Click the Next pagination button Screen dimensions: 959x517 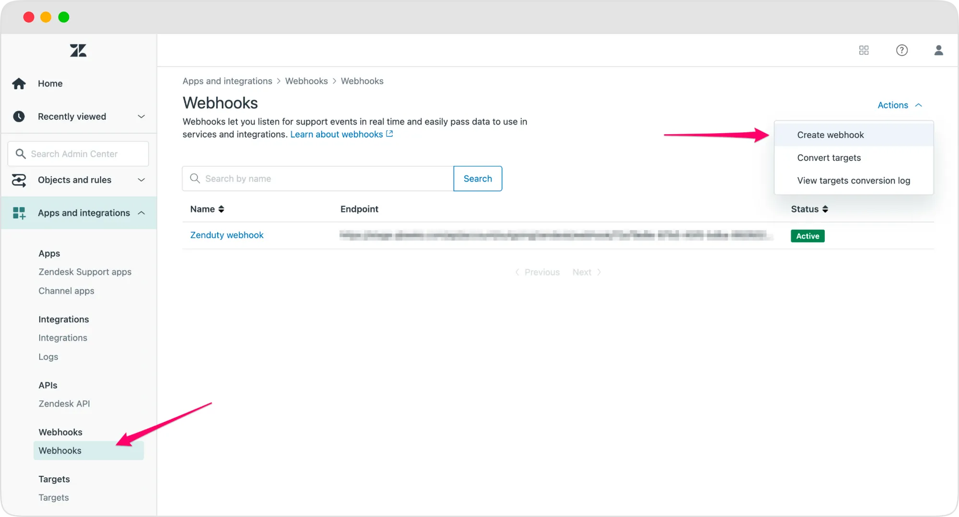coord(587,272)
